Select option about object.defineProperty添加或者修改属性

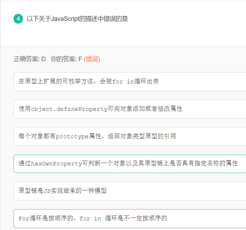(x=130, y=109)
